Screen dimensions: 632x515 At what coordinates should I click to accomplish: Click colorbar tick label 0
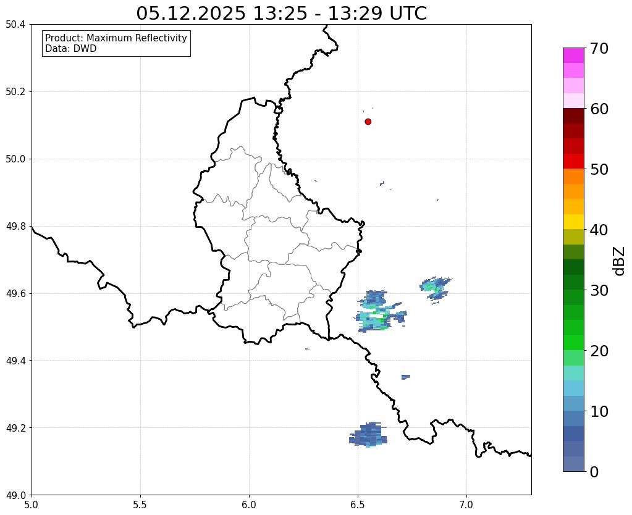[594, 472]
